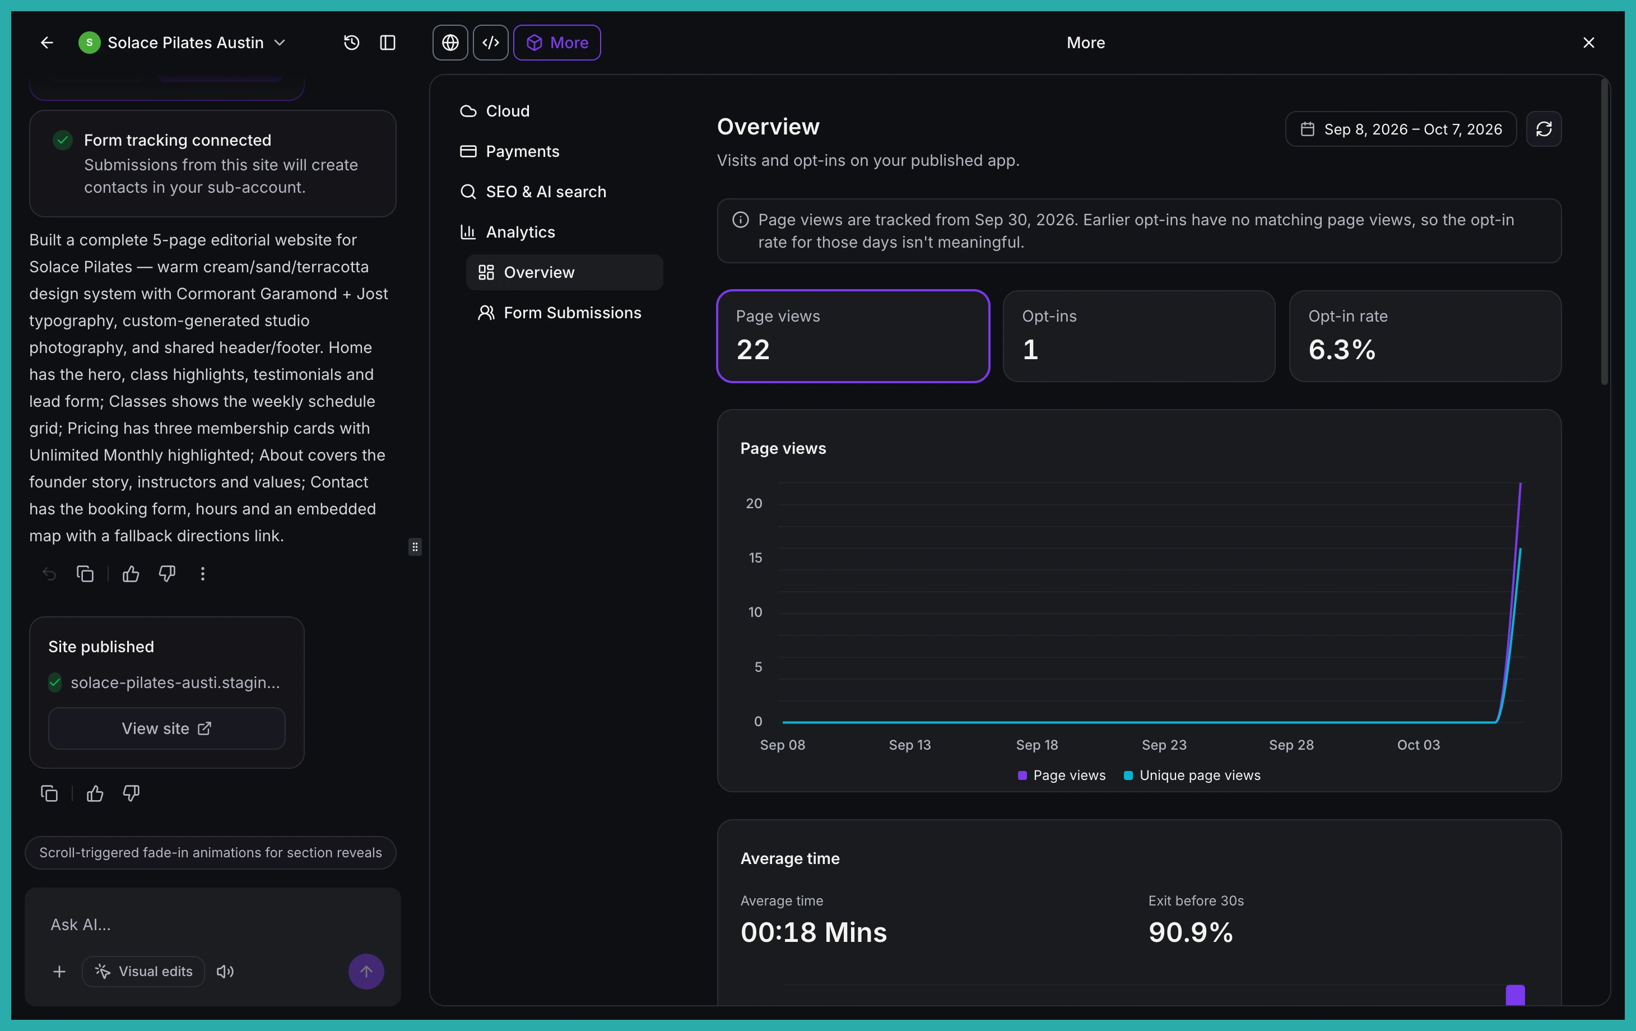Toggle Unique page views legend series
The image size is (1636, 1031).
click(x=1192, y=775)
